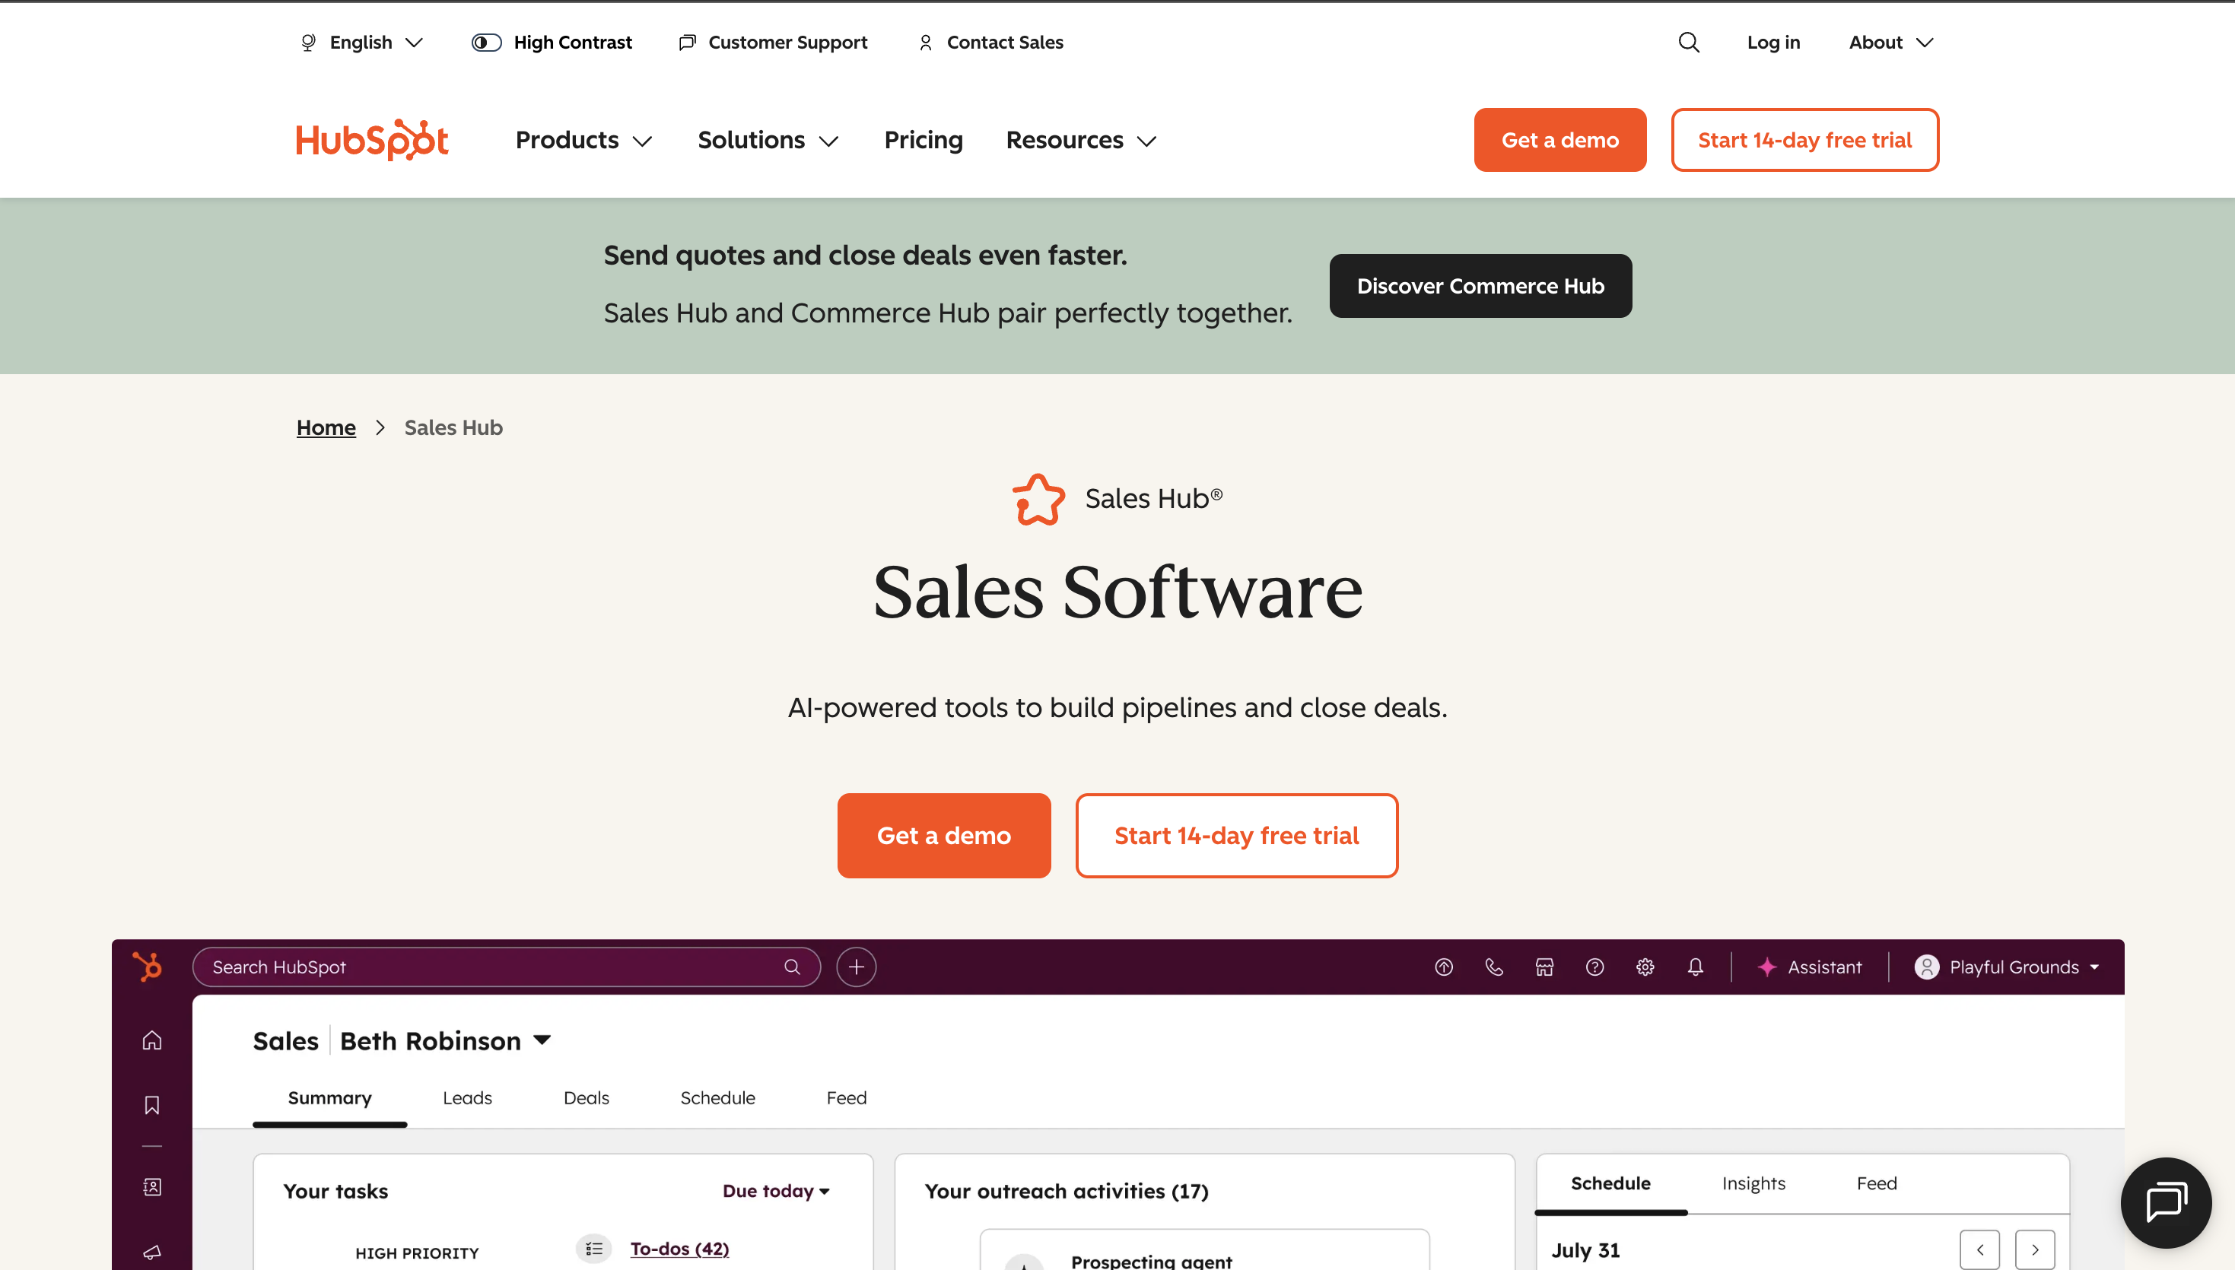The image size is (2235, 1270).
Task: Open the site search magnifier icon
Action: (x=1689, y=42)
